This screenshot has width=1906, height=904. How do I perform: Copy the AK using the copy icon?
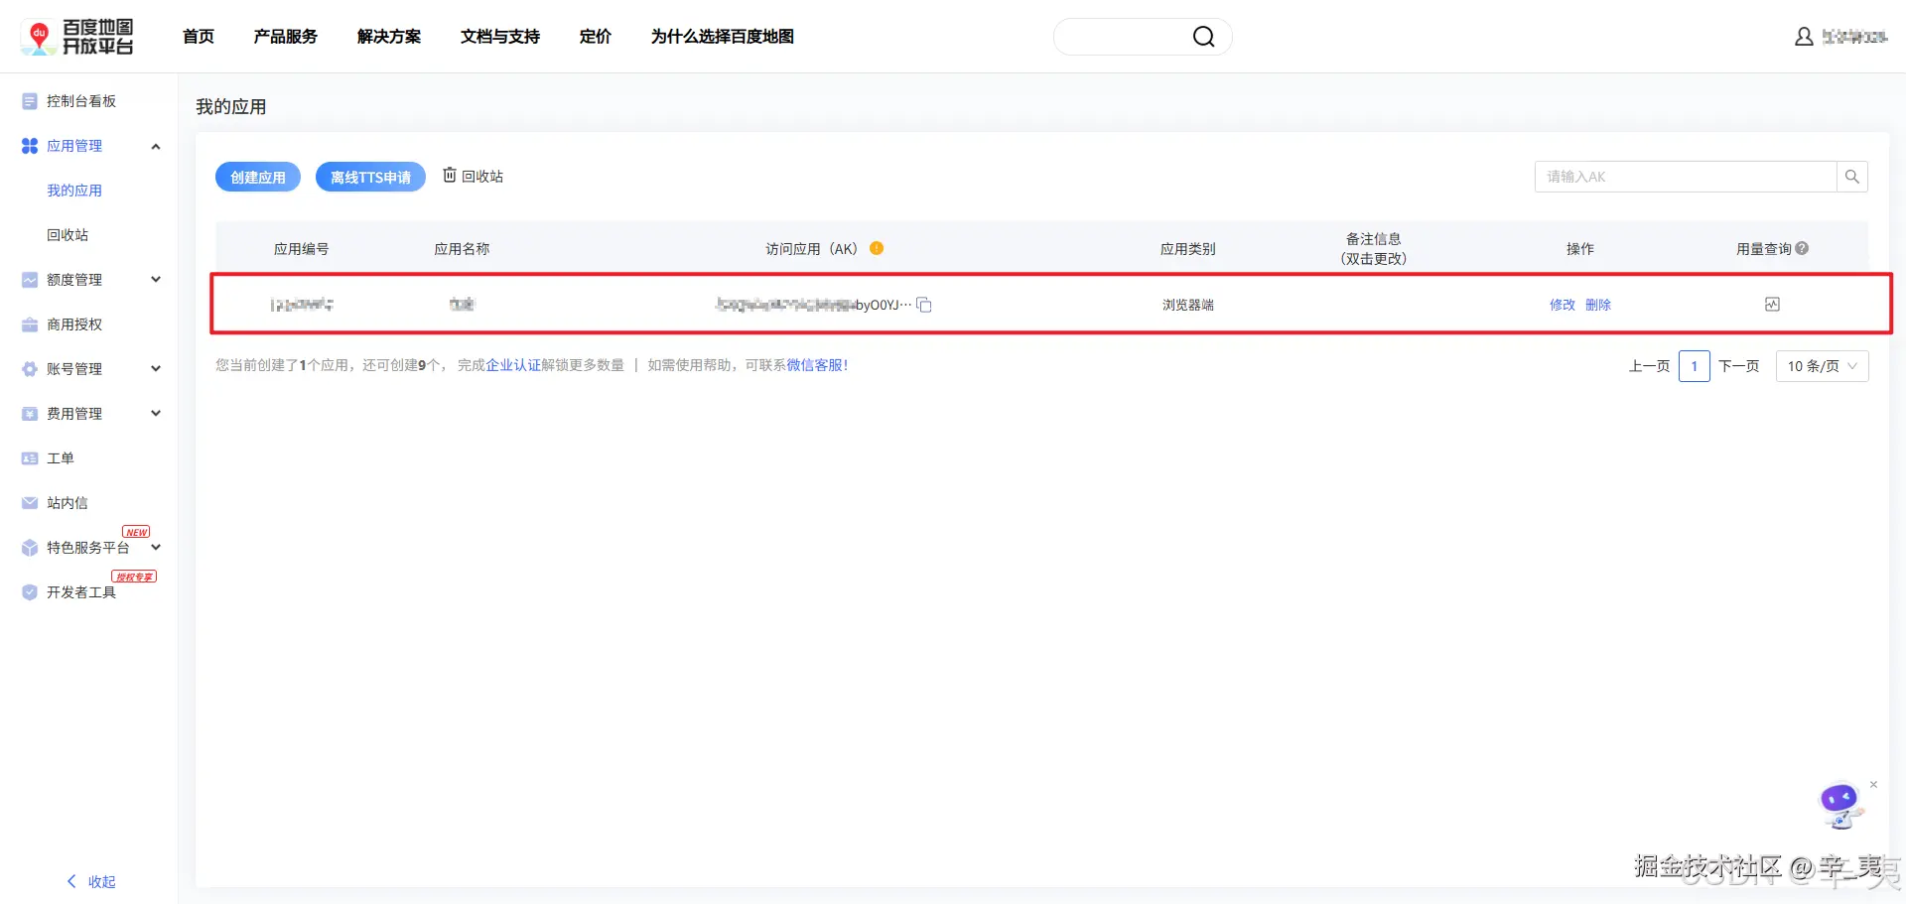(924, 305)
